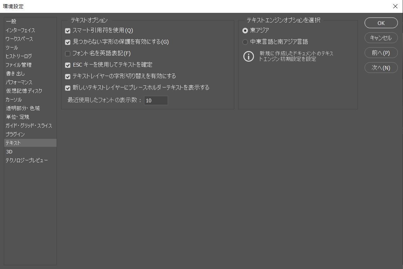Uncheck ESC キーを使用してテキストを確定
Screen dimensions: 403x269
(x=68, y=65)
